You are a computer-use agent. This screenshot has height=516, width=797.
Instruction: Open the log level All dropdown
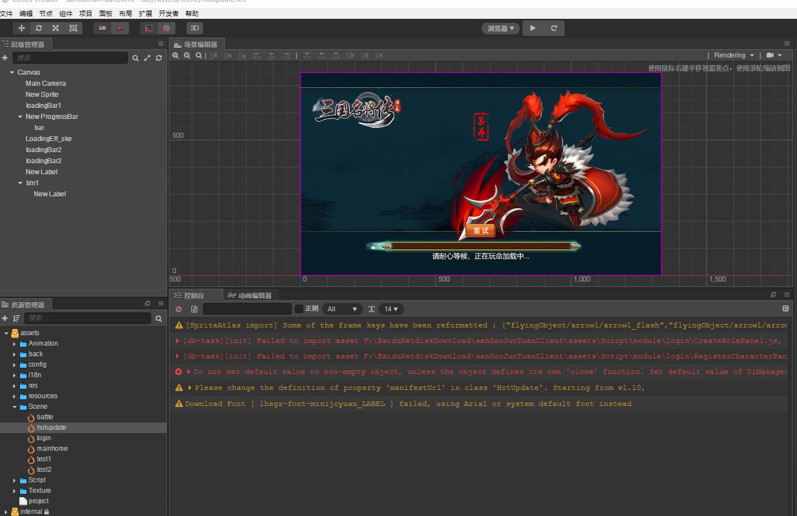[342, 309]
